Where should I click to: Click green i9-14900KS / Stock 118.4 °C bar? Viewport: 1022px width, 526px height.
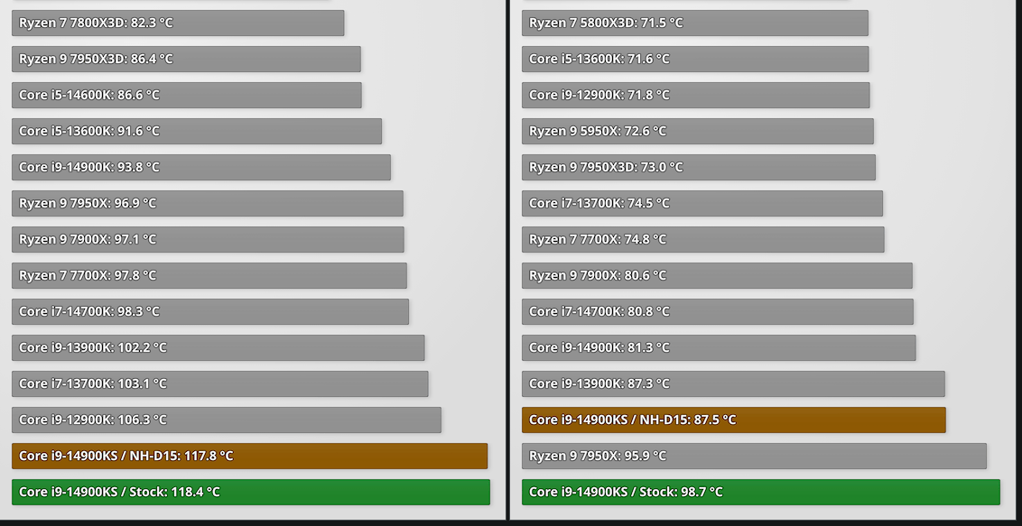click(x=251, y=492)
